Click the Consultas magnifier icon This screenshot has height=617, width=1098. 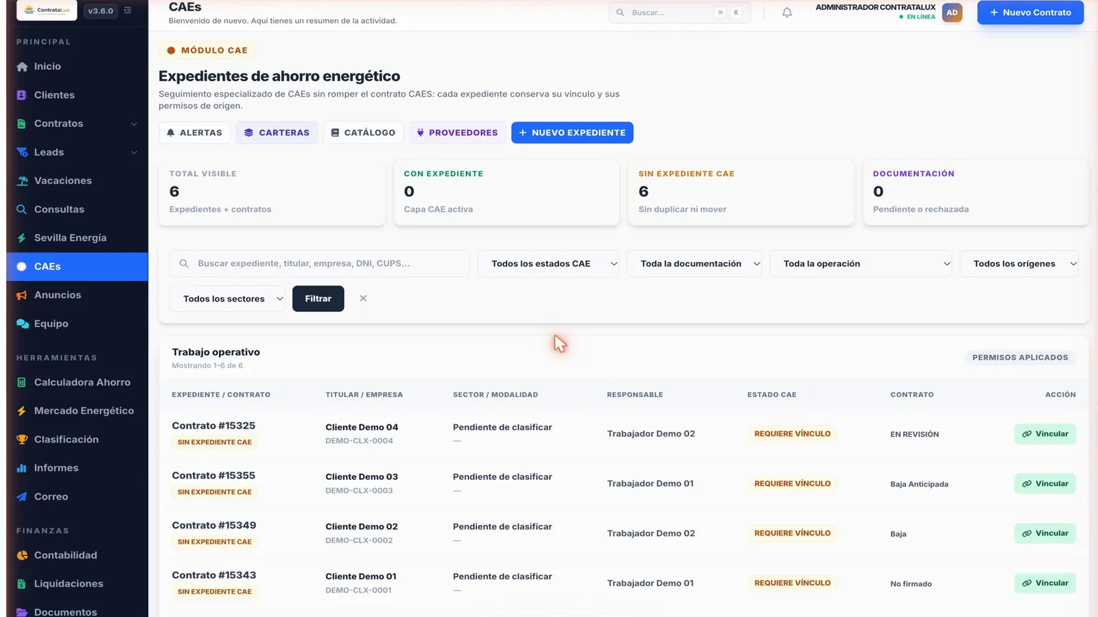[22, 209]
